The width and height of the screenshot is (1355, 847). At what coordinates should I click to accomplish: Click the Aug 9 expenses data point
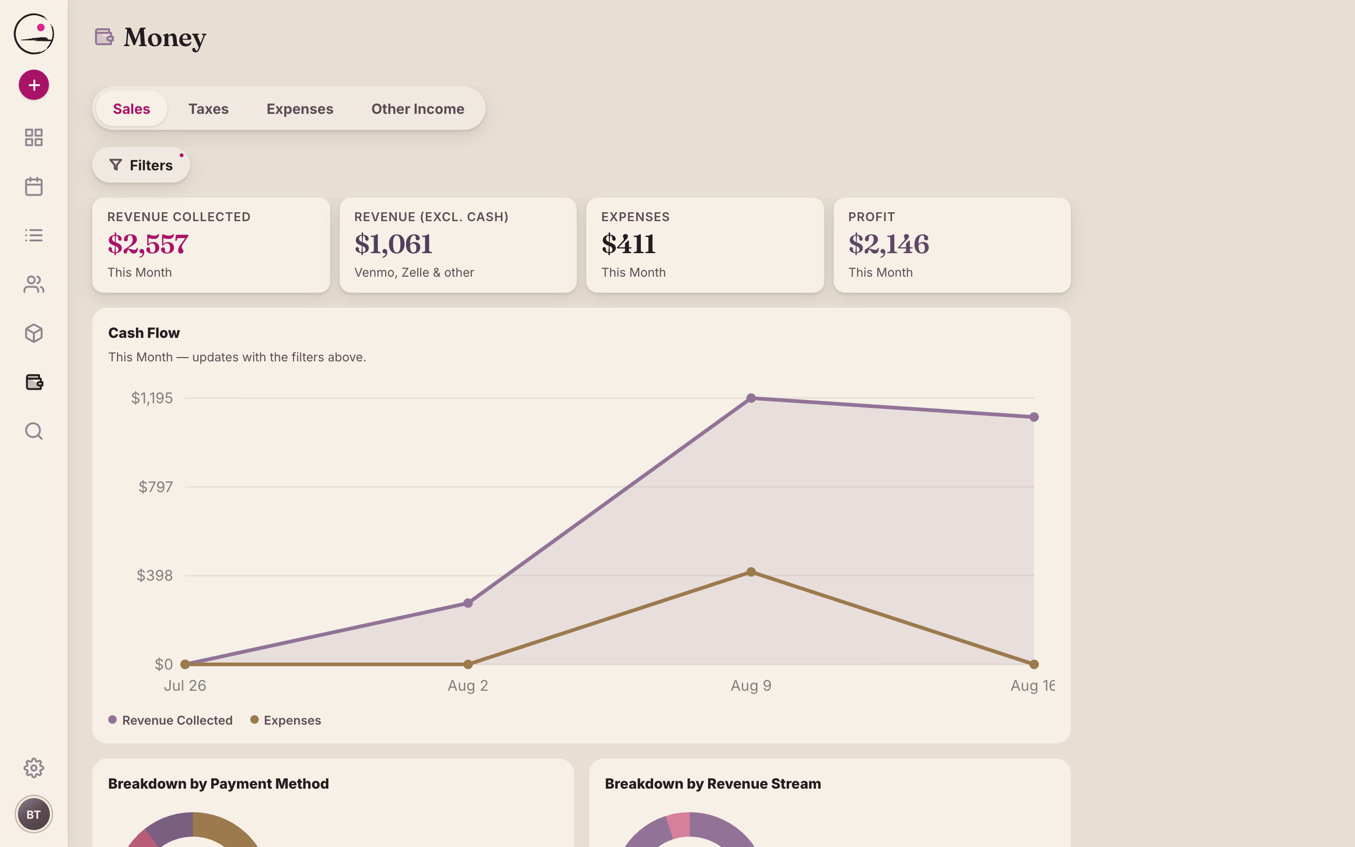[751, 572]
